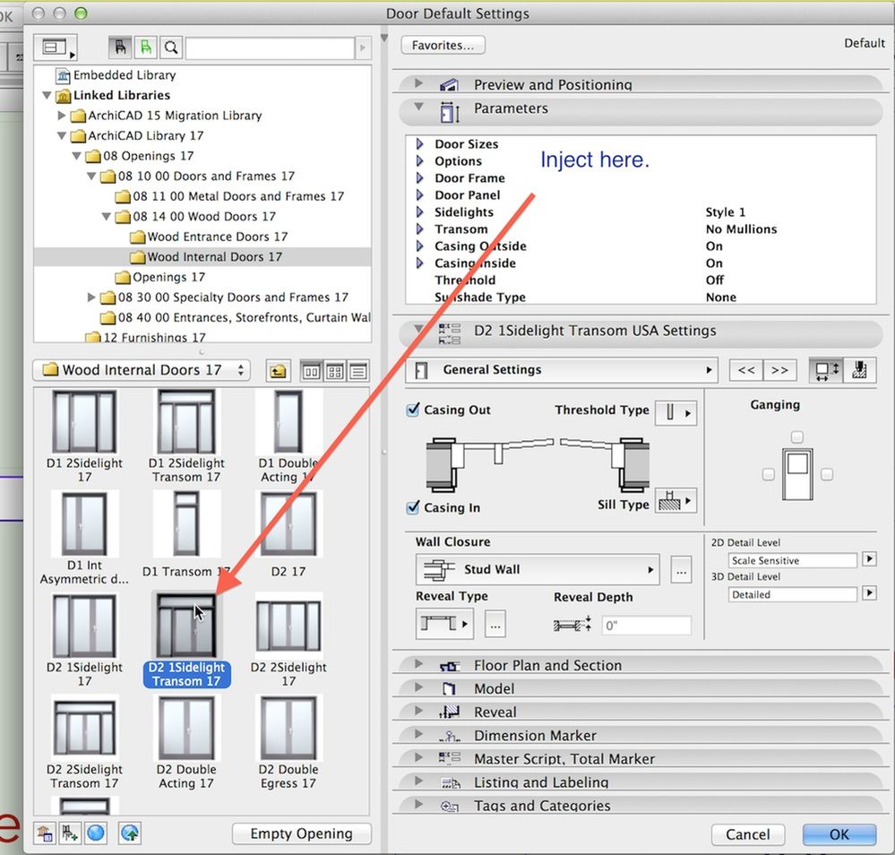
Task: Select Openings 17 folder
Action: pyautogui.click(x=168, y=277)
